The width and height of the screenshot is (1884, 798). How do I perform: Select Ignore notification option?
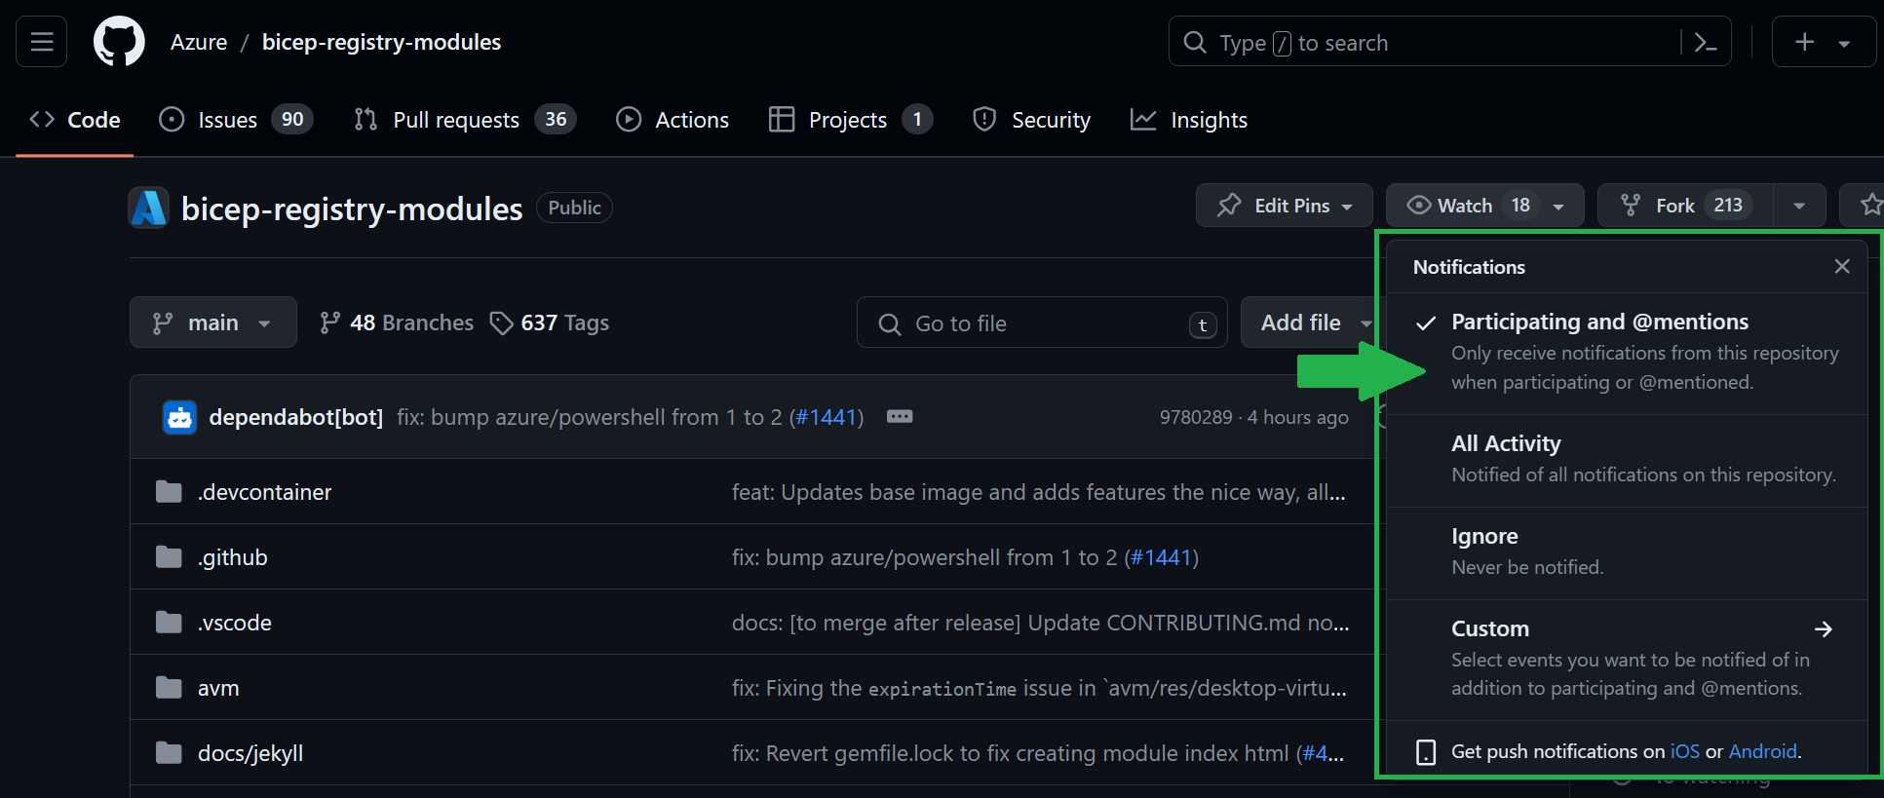[x=1627, y=552]
